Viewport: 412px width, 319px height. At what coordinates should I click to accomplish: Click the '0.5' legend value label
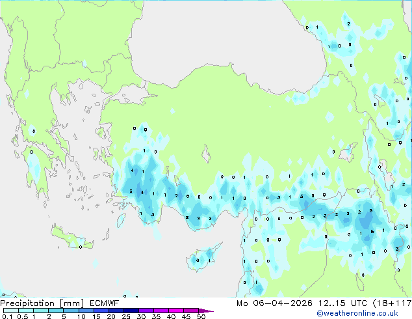tap(23, 316)
